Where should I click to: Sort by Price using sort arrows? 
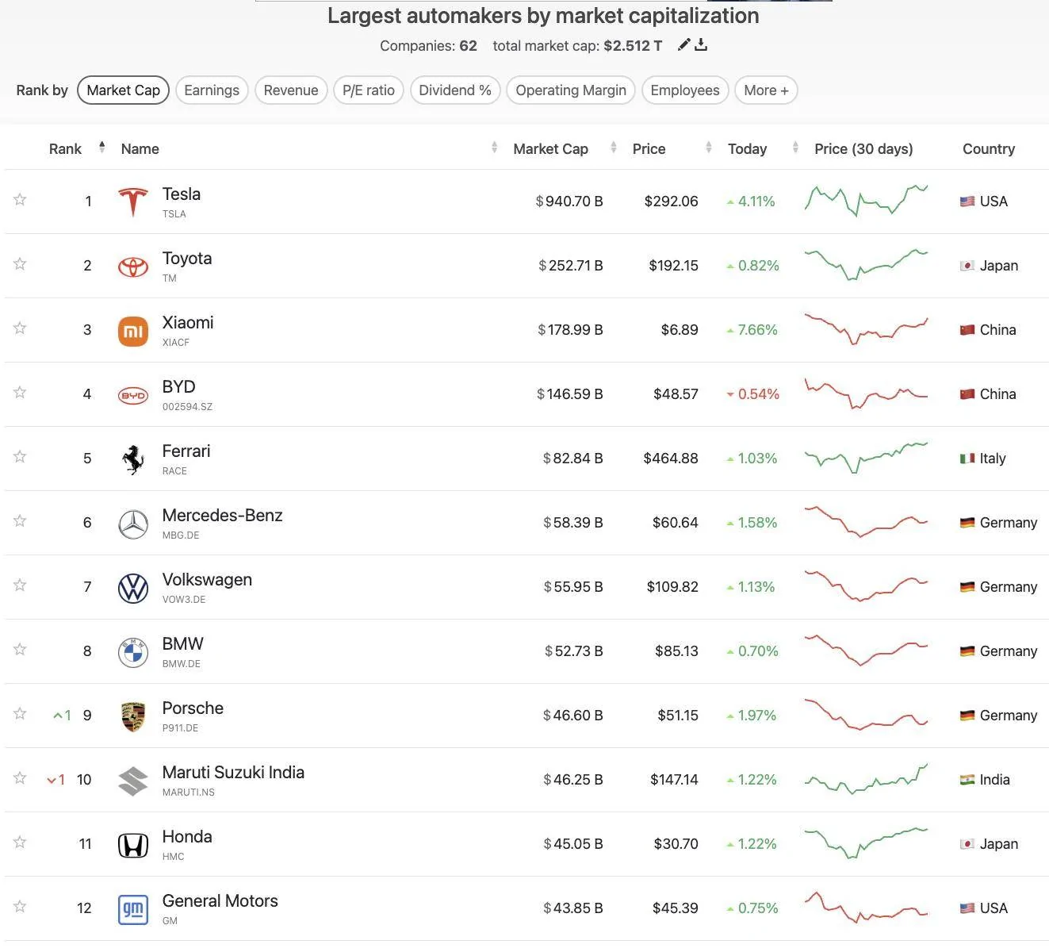(709, 147)
